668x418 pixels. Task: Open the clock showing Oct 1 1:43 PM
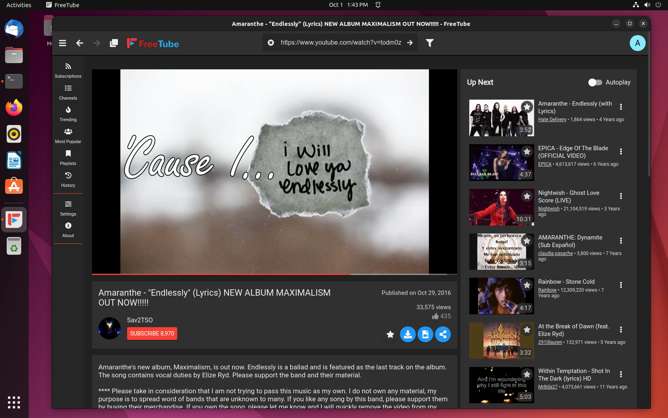[348, 5]
